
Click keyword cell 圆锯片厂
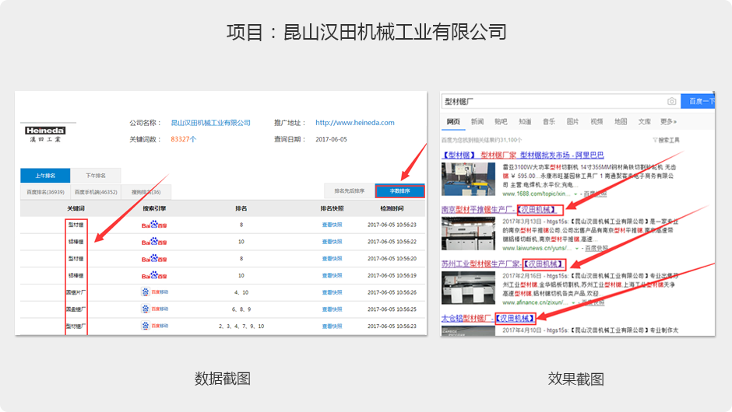[76, 293]
